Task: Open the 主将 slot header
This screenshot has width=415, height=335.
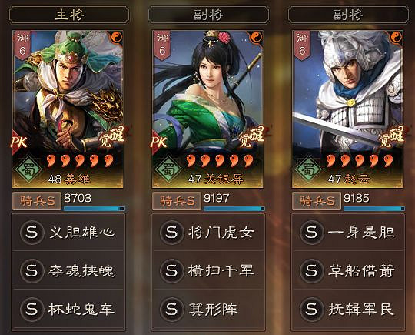Action: (69, 15)
